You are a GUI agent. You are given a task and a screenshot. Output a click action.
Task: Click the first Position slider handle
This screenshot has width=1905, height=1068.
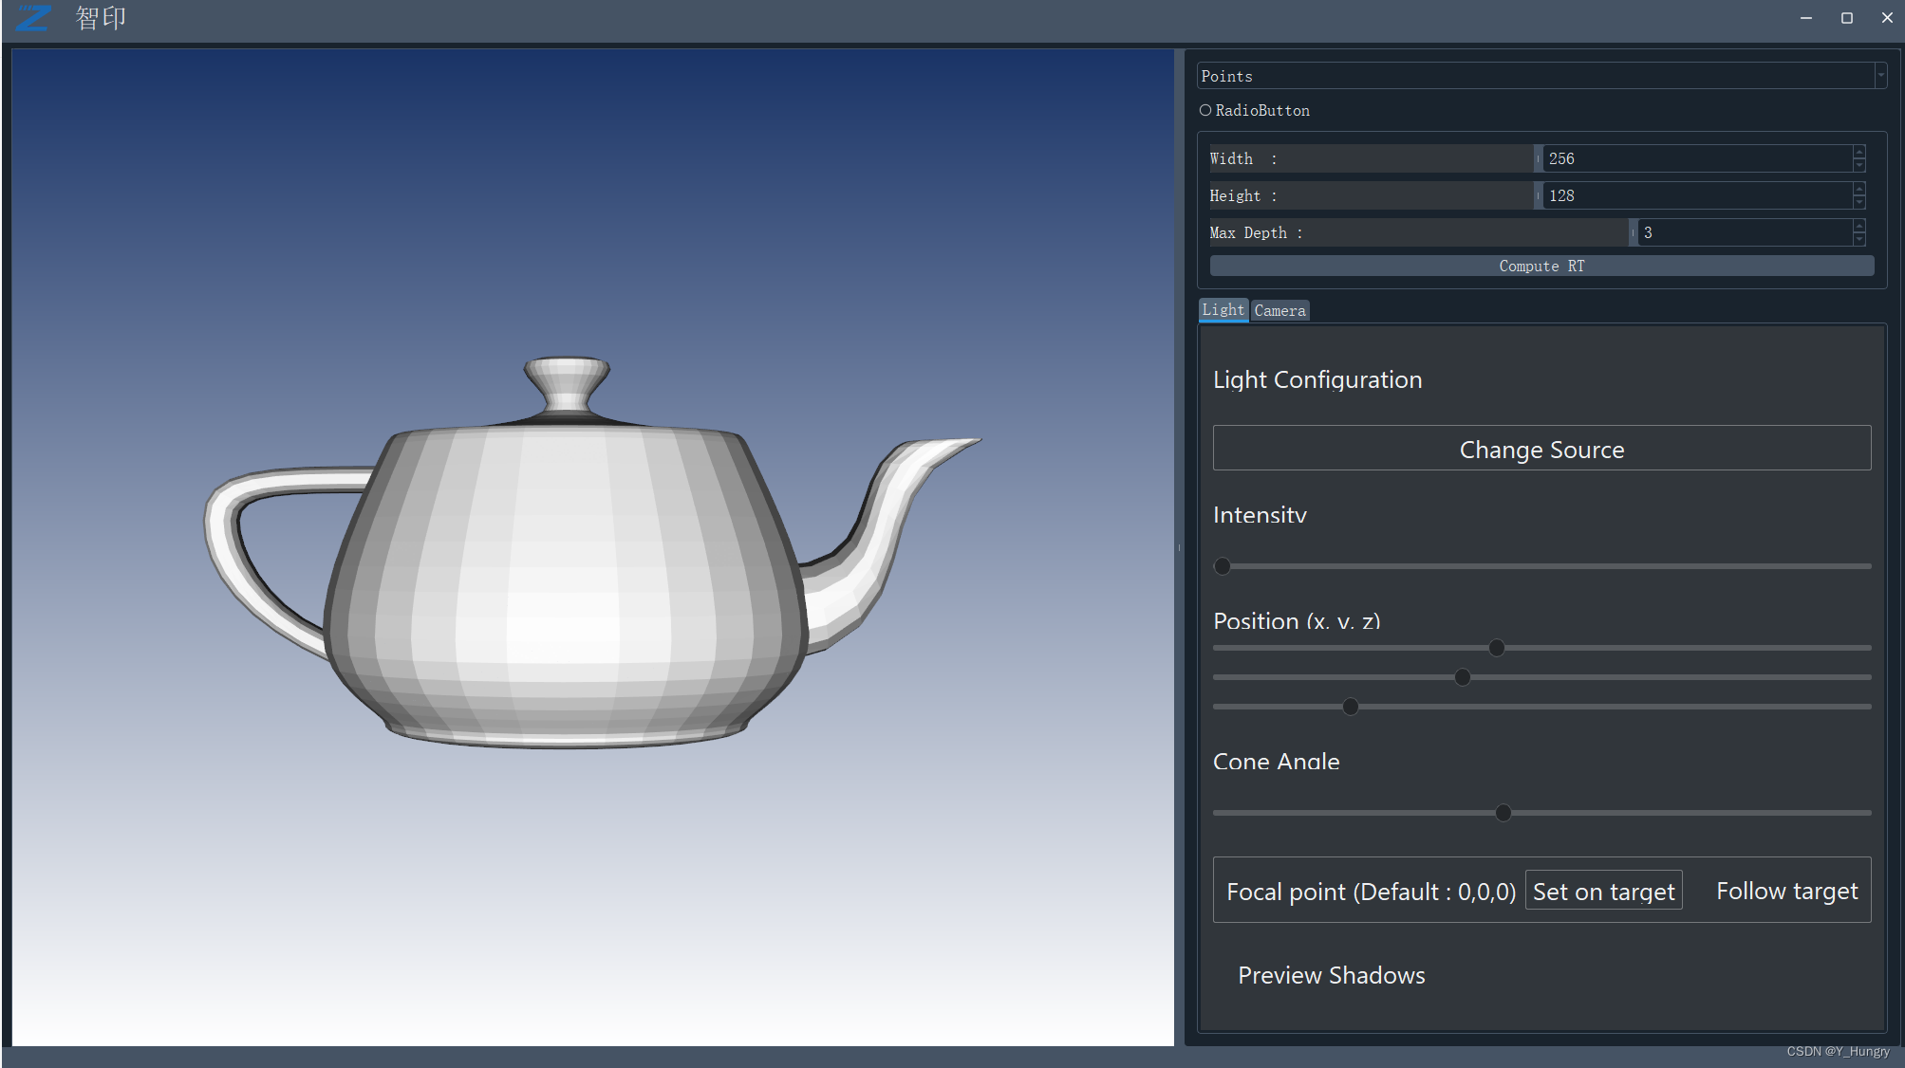tap(1496, 647)
